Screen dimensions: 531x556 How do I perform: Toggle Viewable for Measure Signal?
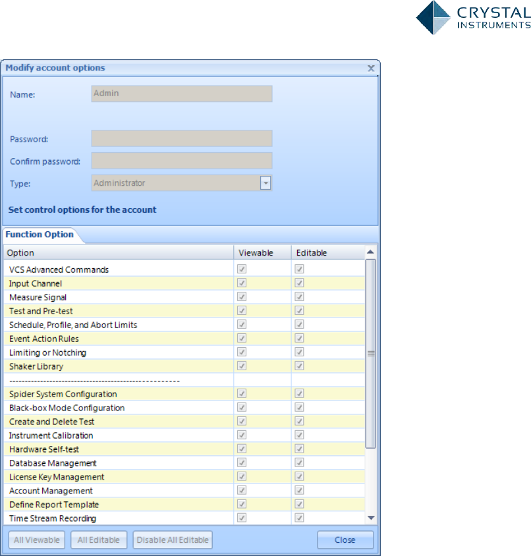[242, 297]
